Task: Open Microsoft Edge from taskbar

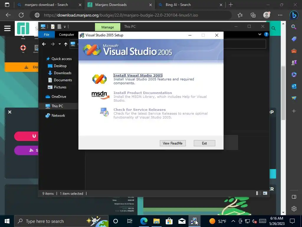Action: [x=144, y=221]
